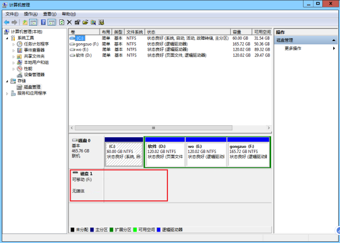Click the blue Help question mark icon
The image size is (340, 243).
[x=43, y=22]
